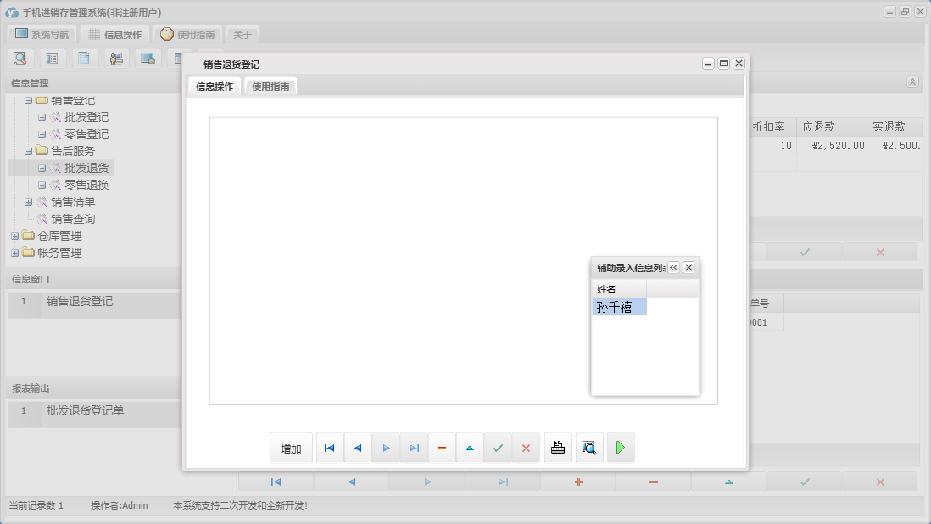Click the print preview magnifier icon
Screen dimensions: 931x524
pos(589,448)
